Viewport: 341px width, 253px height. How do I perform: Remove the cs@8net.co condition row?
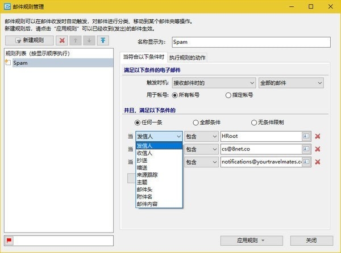[x=318, y=149]
